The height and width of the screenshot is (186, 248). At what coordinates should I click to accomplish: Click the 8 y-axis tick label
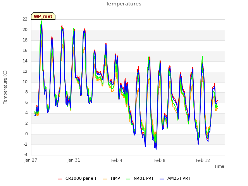pyautogui.click(x=26, y=92)
